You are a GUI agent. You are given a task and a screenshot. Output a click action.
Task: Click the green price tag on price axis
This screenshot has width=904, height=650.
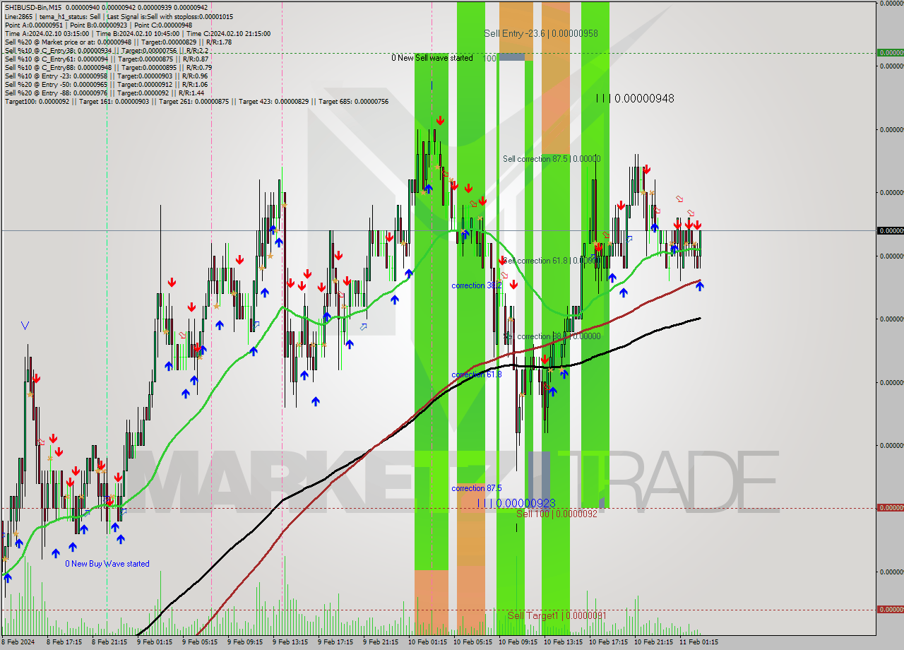890,52
